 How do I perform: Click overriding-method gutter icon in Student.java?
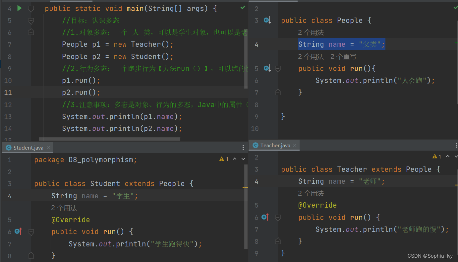18,231
